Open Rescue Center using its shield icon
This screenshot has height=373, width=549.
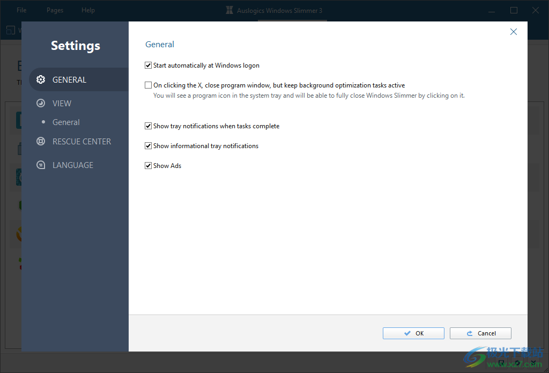41,141
